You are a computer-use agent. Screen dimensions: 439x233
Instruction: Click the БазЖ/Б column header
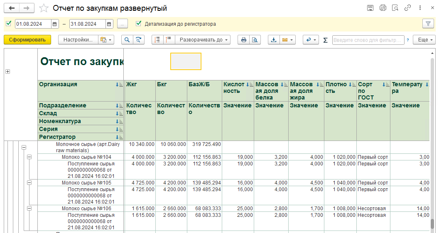coord(204,91)
